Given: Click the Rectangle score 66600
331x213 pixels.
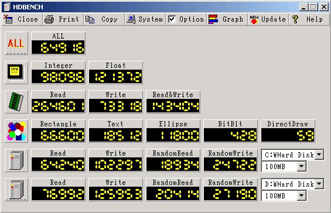Looking at the screenshot, I should coord(58,135).
